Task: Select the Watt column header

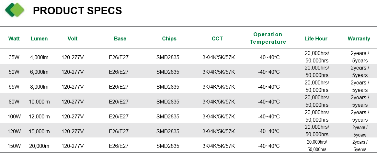Action: 14,39
